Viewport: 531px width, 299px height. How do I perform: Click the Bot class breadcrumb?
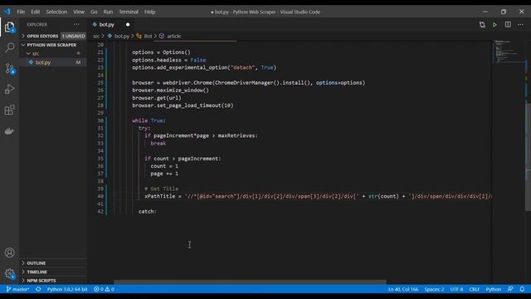click(x=144, y=36)
